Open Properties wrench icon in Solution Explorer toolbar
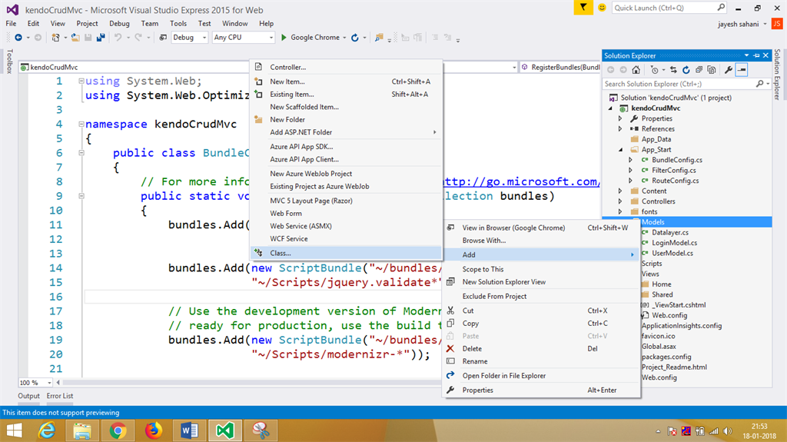The width and height of the screenshot is (787, 442). (729, 70)
